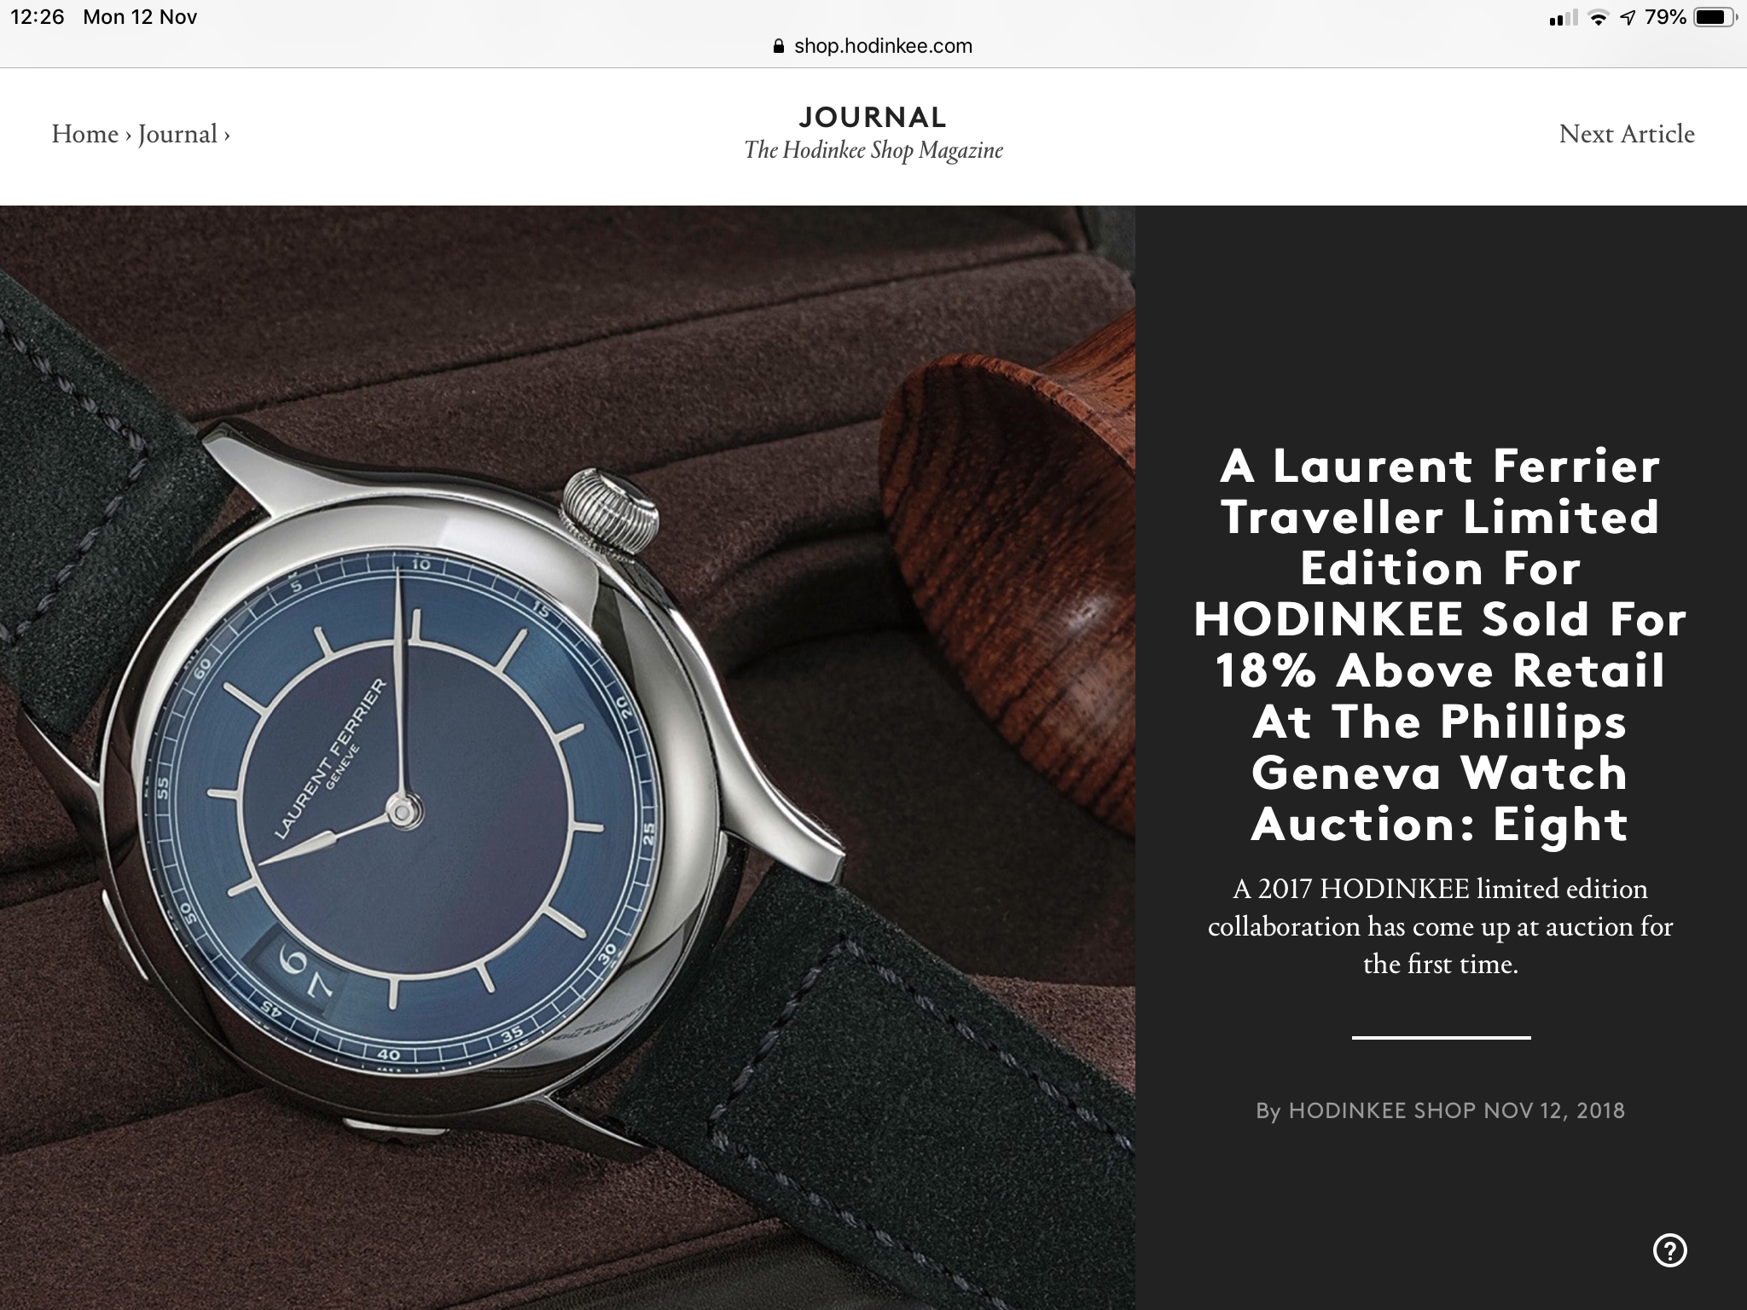
Task: Tap shop.hodinkee.com address bar
Action: point(873,46)
